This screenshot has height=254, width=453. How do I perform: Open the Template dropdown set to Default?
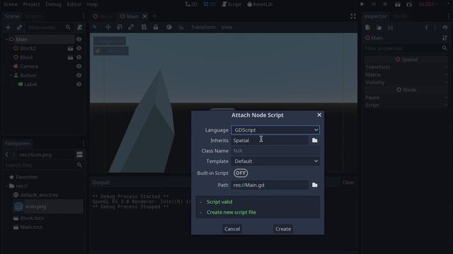(x=275, y=162)
